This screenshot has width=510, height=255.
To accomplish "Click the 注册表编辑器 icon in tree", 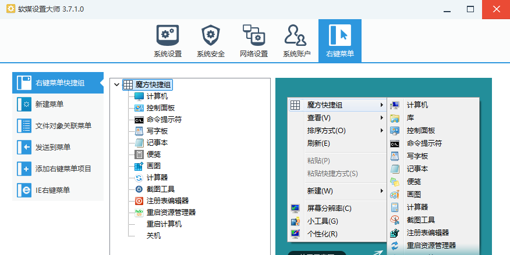I will (x=139, y=201).
